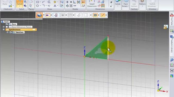
Task: Open the Extrude type dropdown arrow
Action: [44, 15]
